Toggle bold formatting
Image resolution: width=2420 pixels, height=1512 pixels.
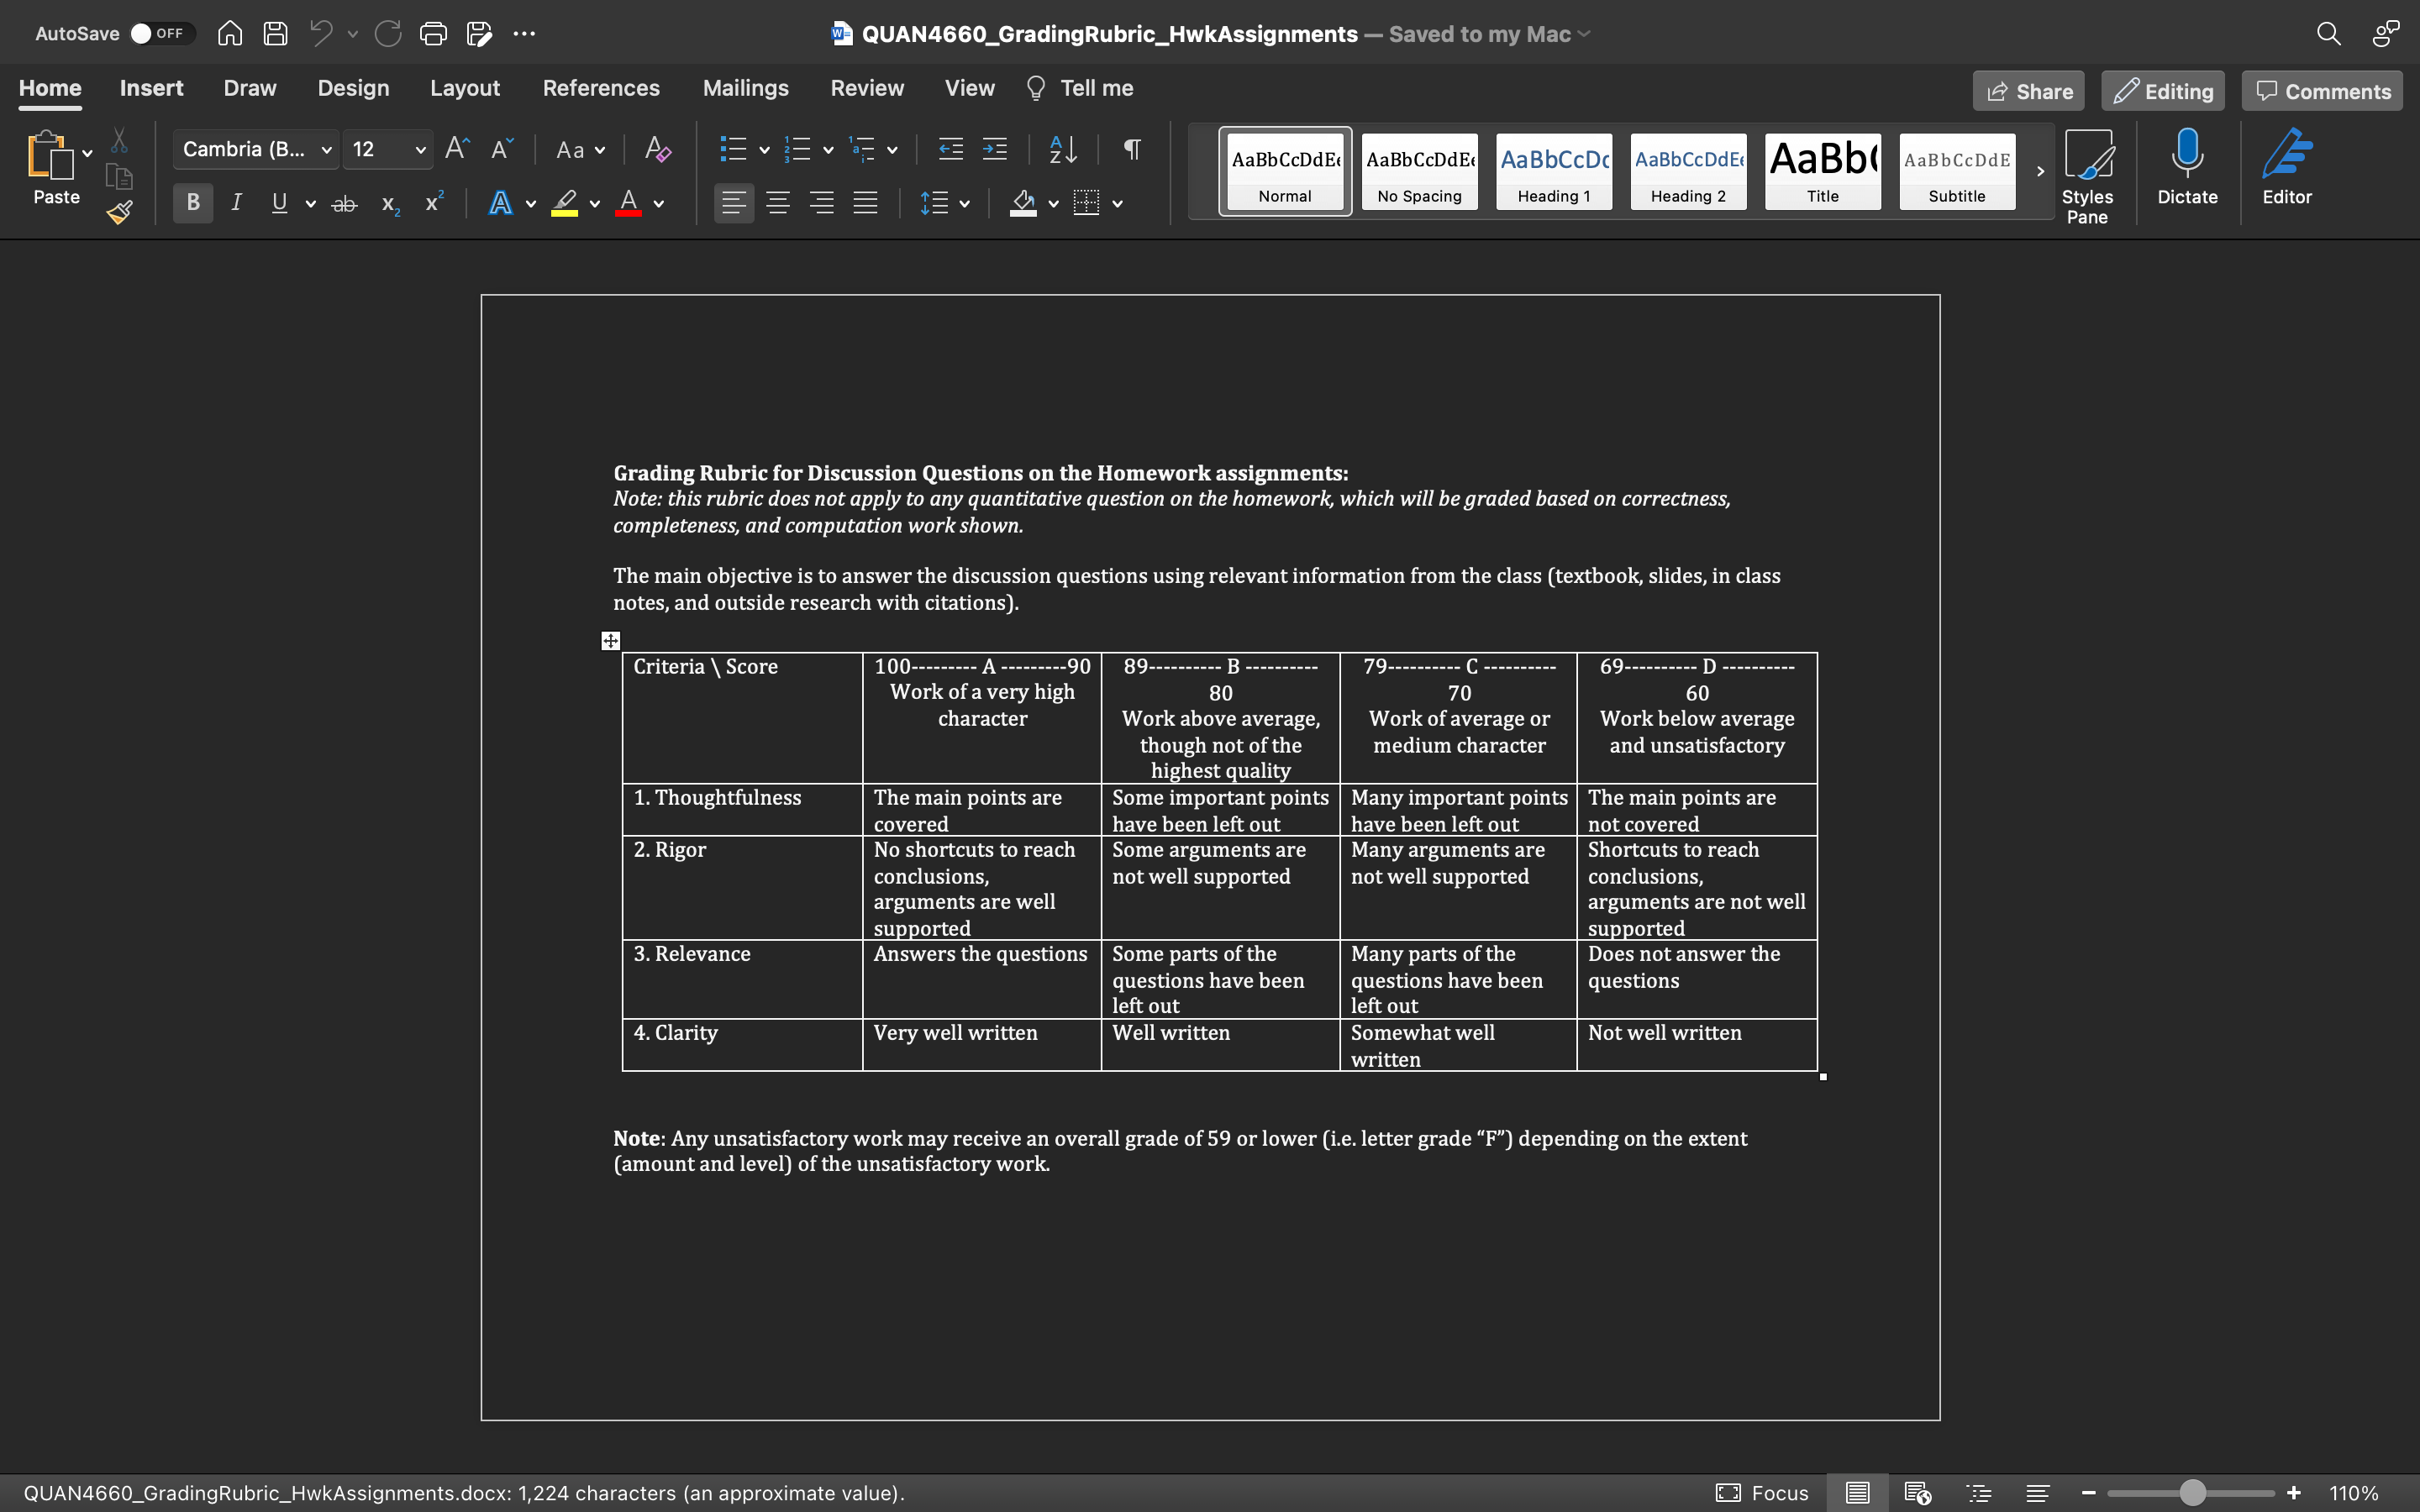tap(192, 203)
